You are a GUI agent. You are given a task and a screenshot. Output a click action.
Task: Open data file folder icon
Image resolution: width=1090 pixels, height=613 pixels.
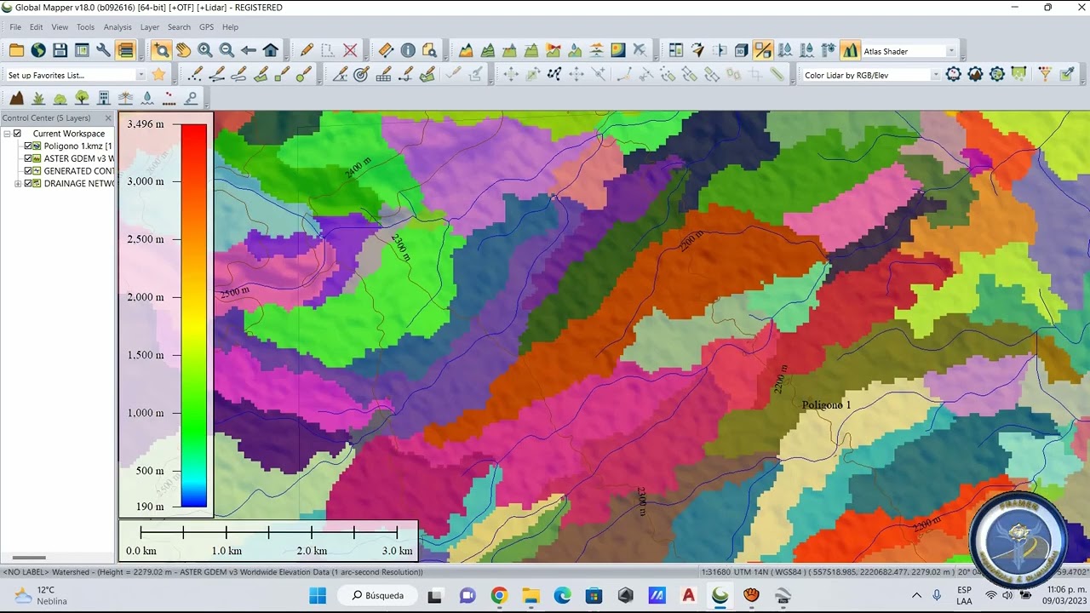tap(16, 51)
